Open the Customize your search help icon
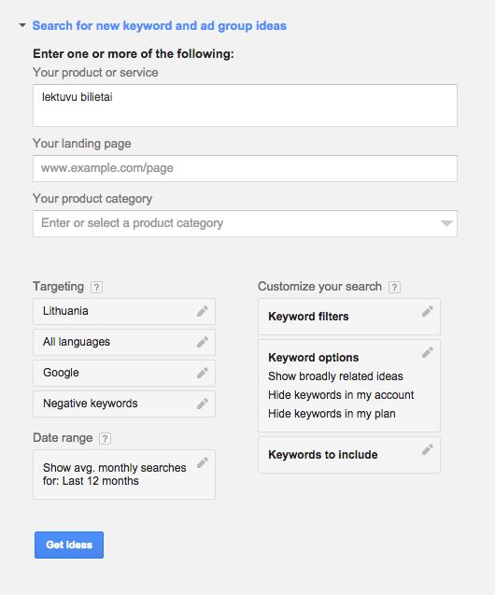The image size is (495, 595). tap(394, 288)
